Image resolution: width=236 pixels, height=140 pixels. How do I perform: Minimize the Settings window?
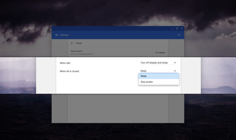[172, 28]
